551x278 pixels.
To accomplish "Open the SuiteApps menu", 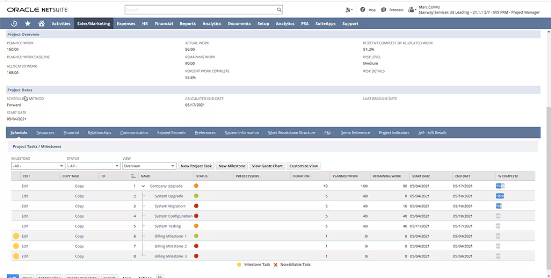I will (x=325, y=23).
